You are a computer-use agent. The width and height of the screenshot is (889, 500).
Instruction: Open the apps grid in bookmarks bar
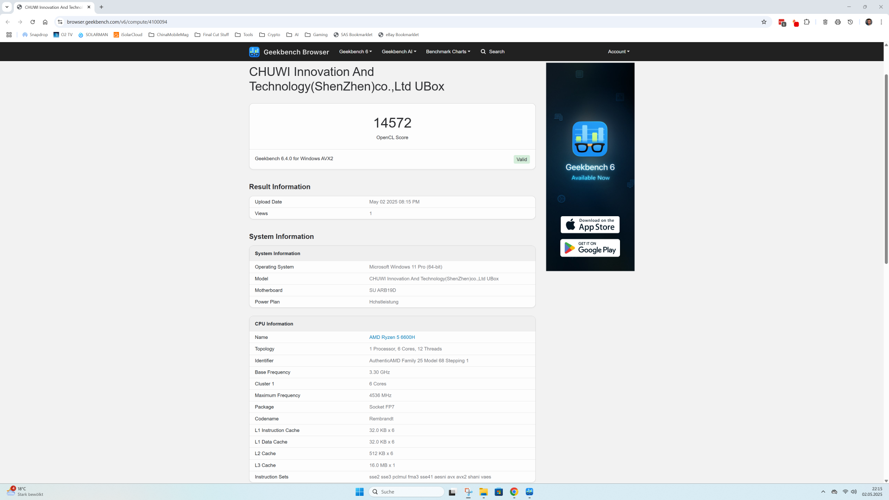(9, 35)
